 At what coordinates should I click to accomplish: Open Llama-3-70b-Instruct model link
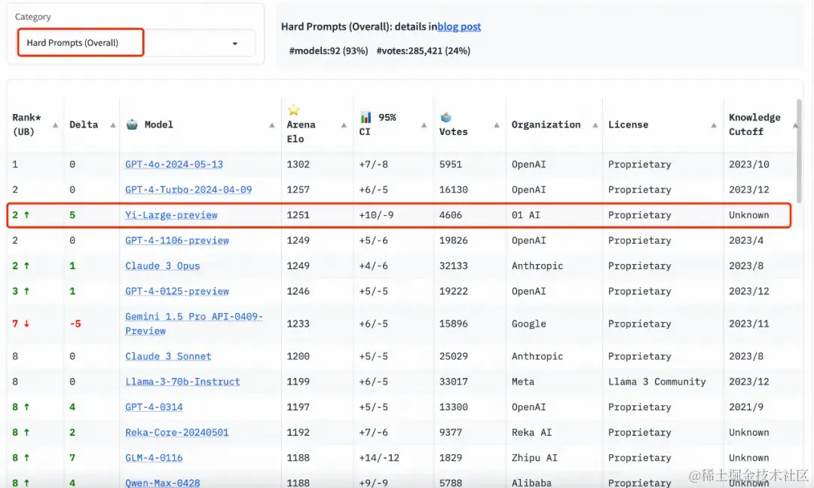coord(182,382)
